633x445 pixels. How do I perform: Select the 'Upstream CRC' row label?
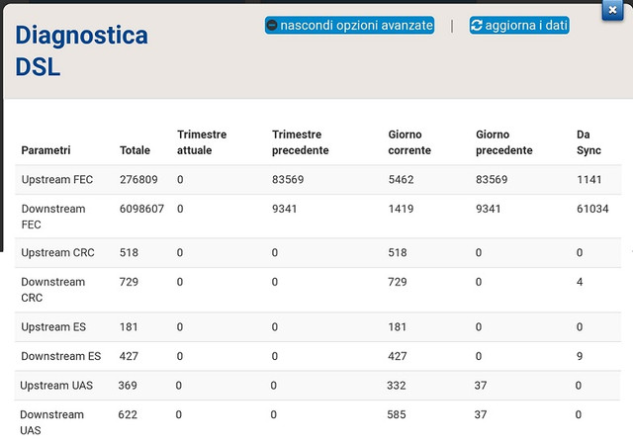point(57,252)
